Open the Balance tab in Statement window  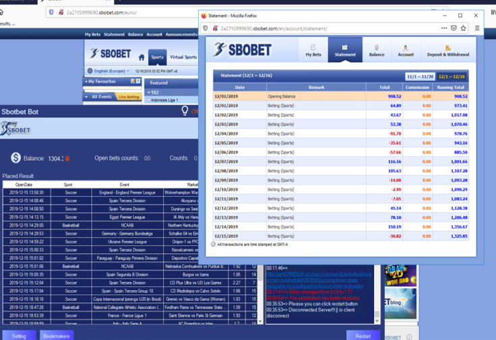pyautogui.click(x=377, y=50)
